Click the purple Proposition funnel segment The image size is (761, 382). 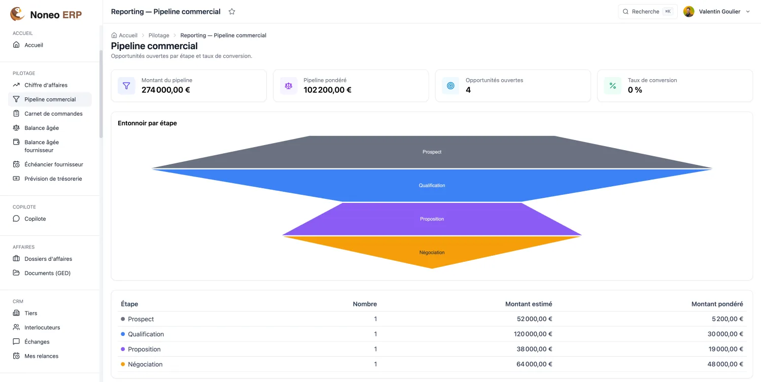432,219
